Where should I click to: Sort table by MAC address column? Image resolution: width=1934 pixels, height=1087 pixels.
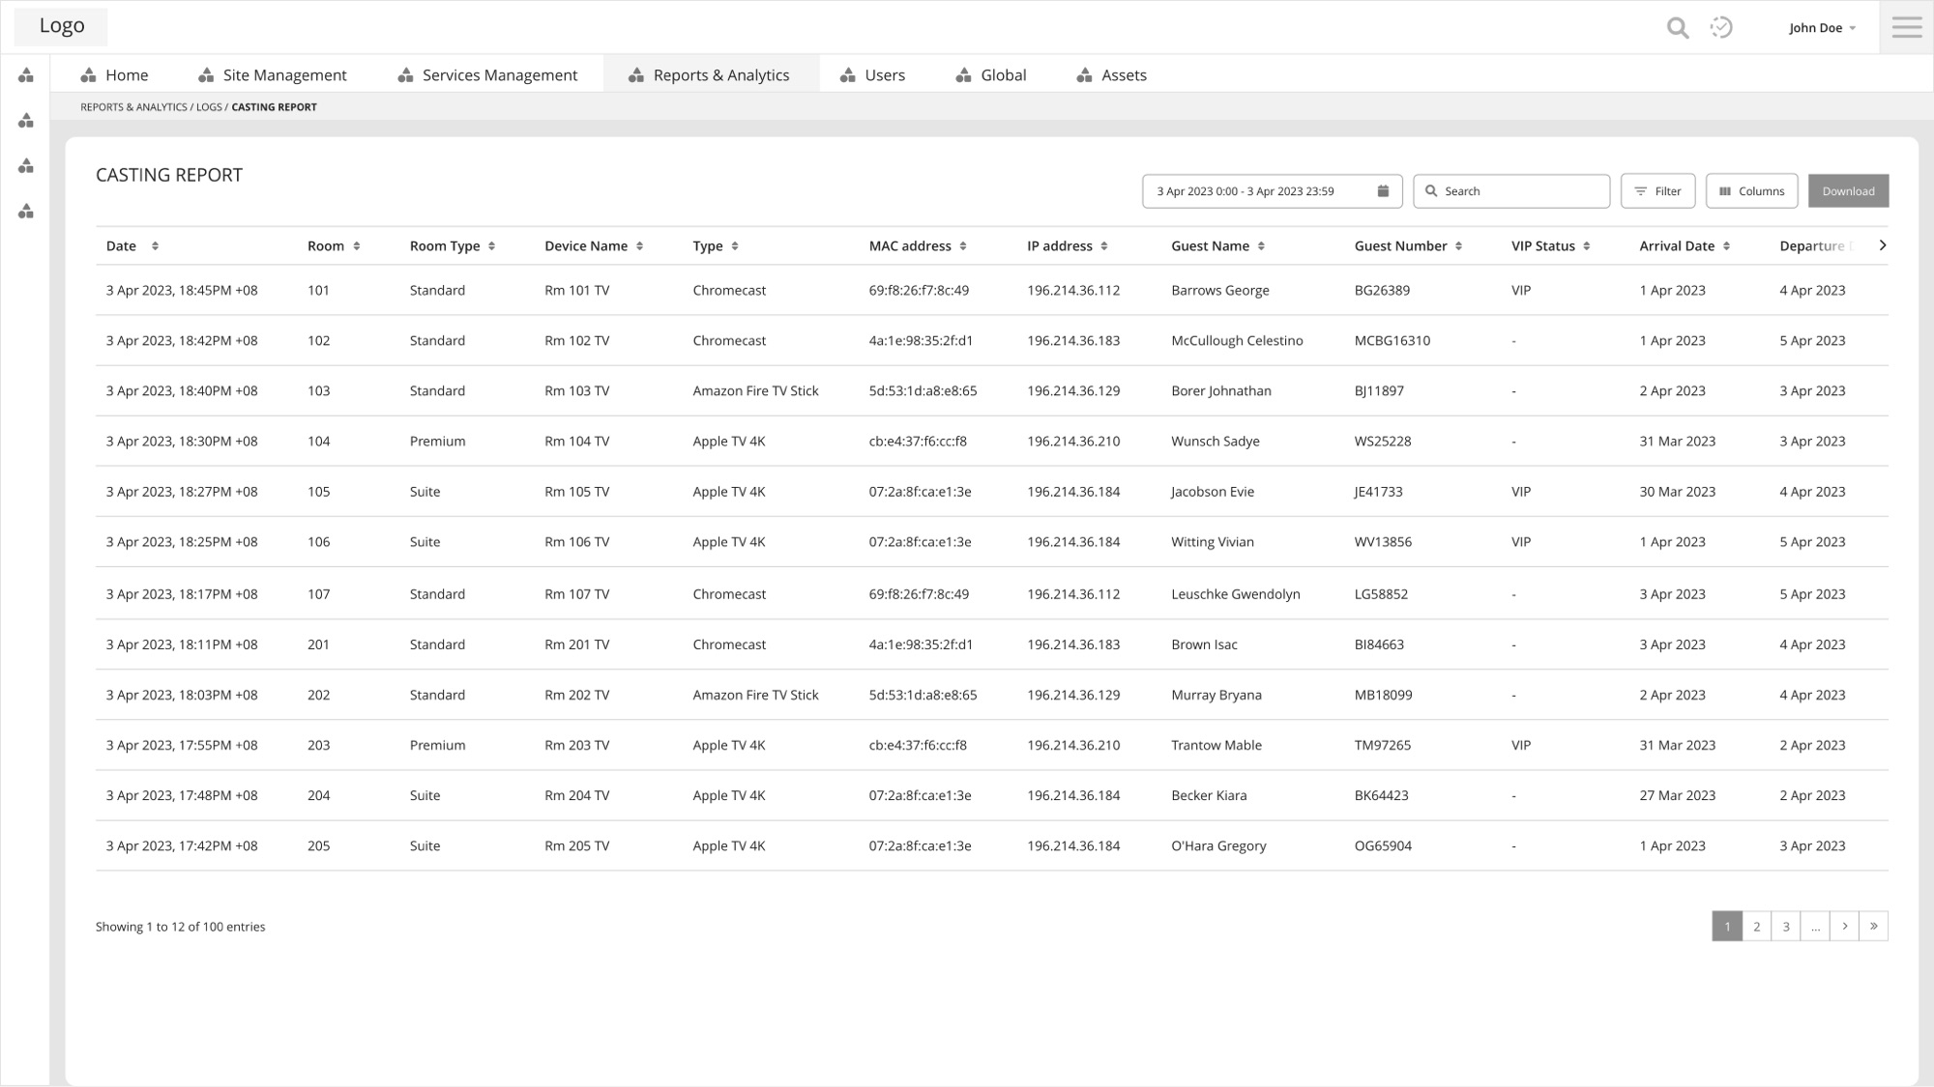click(963, 246)
